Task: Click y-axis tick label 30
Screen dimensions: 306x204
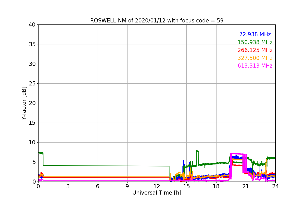Action: tap(32, 64)
